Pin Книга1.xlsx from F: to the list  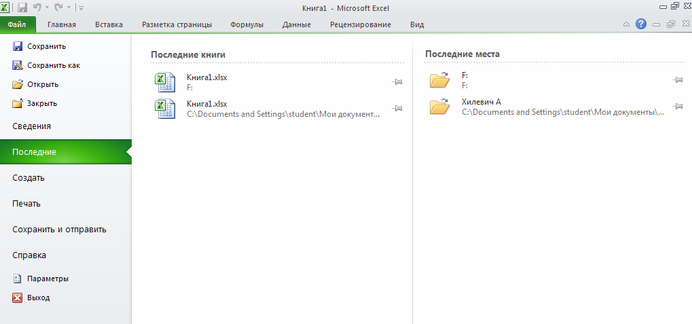397,82
